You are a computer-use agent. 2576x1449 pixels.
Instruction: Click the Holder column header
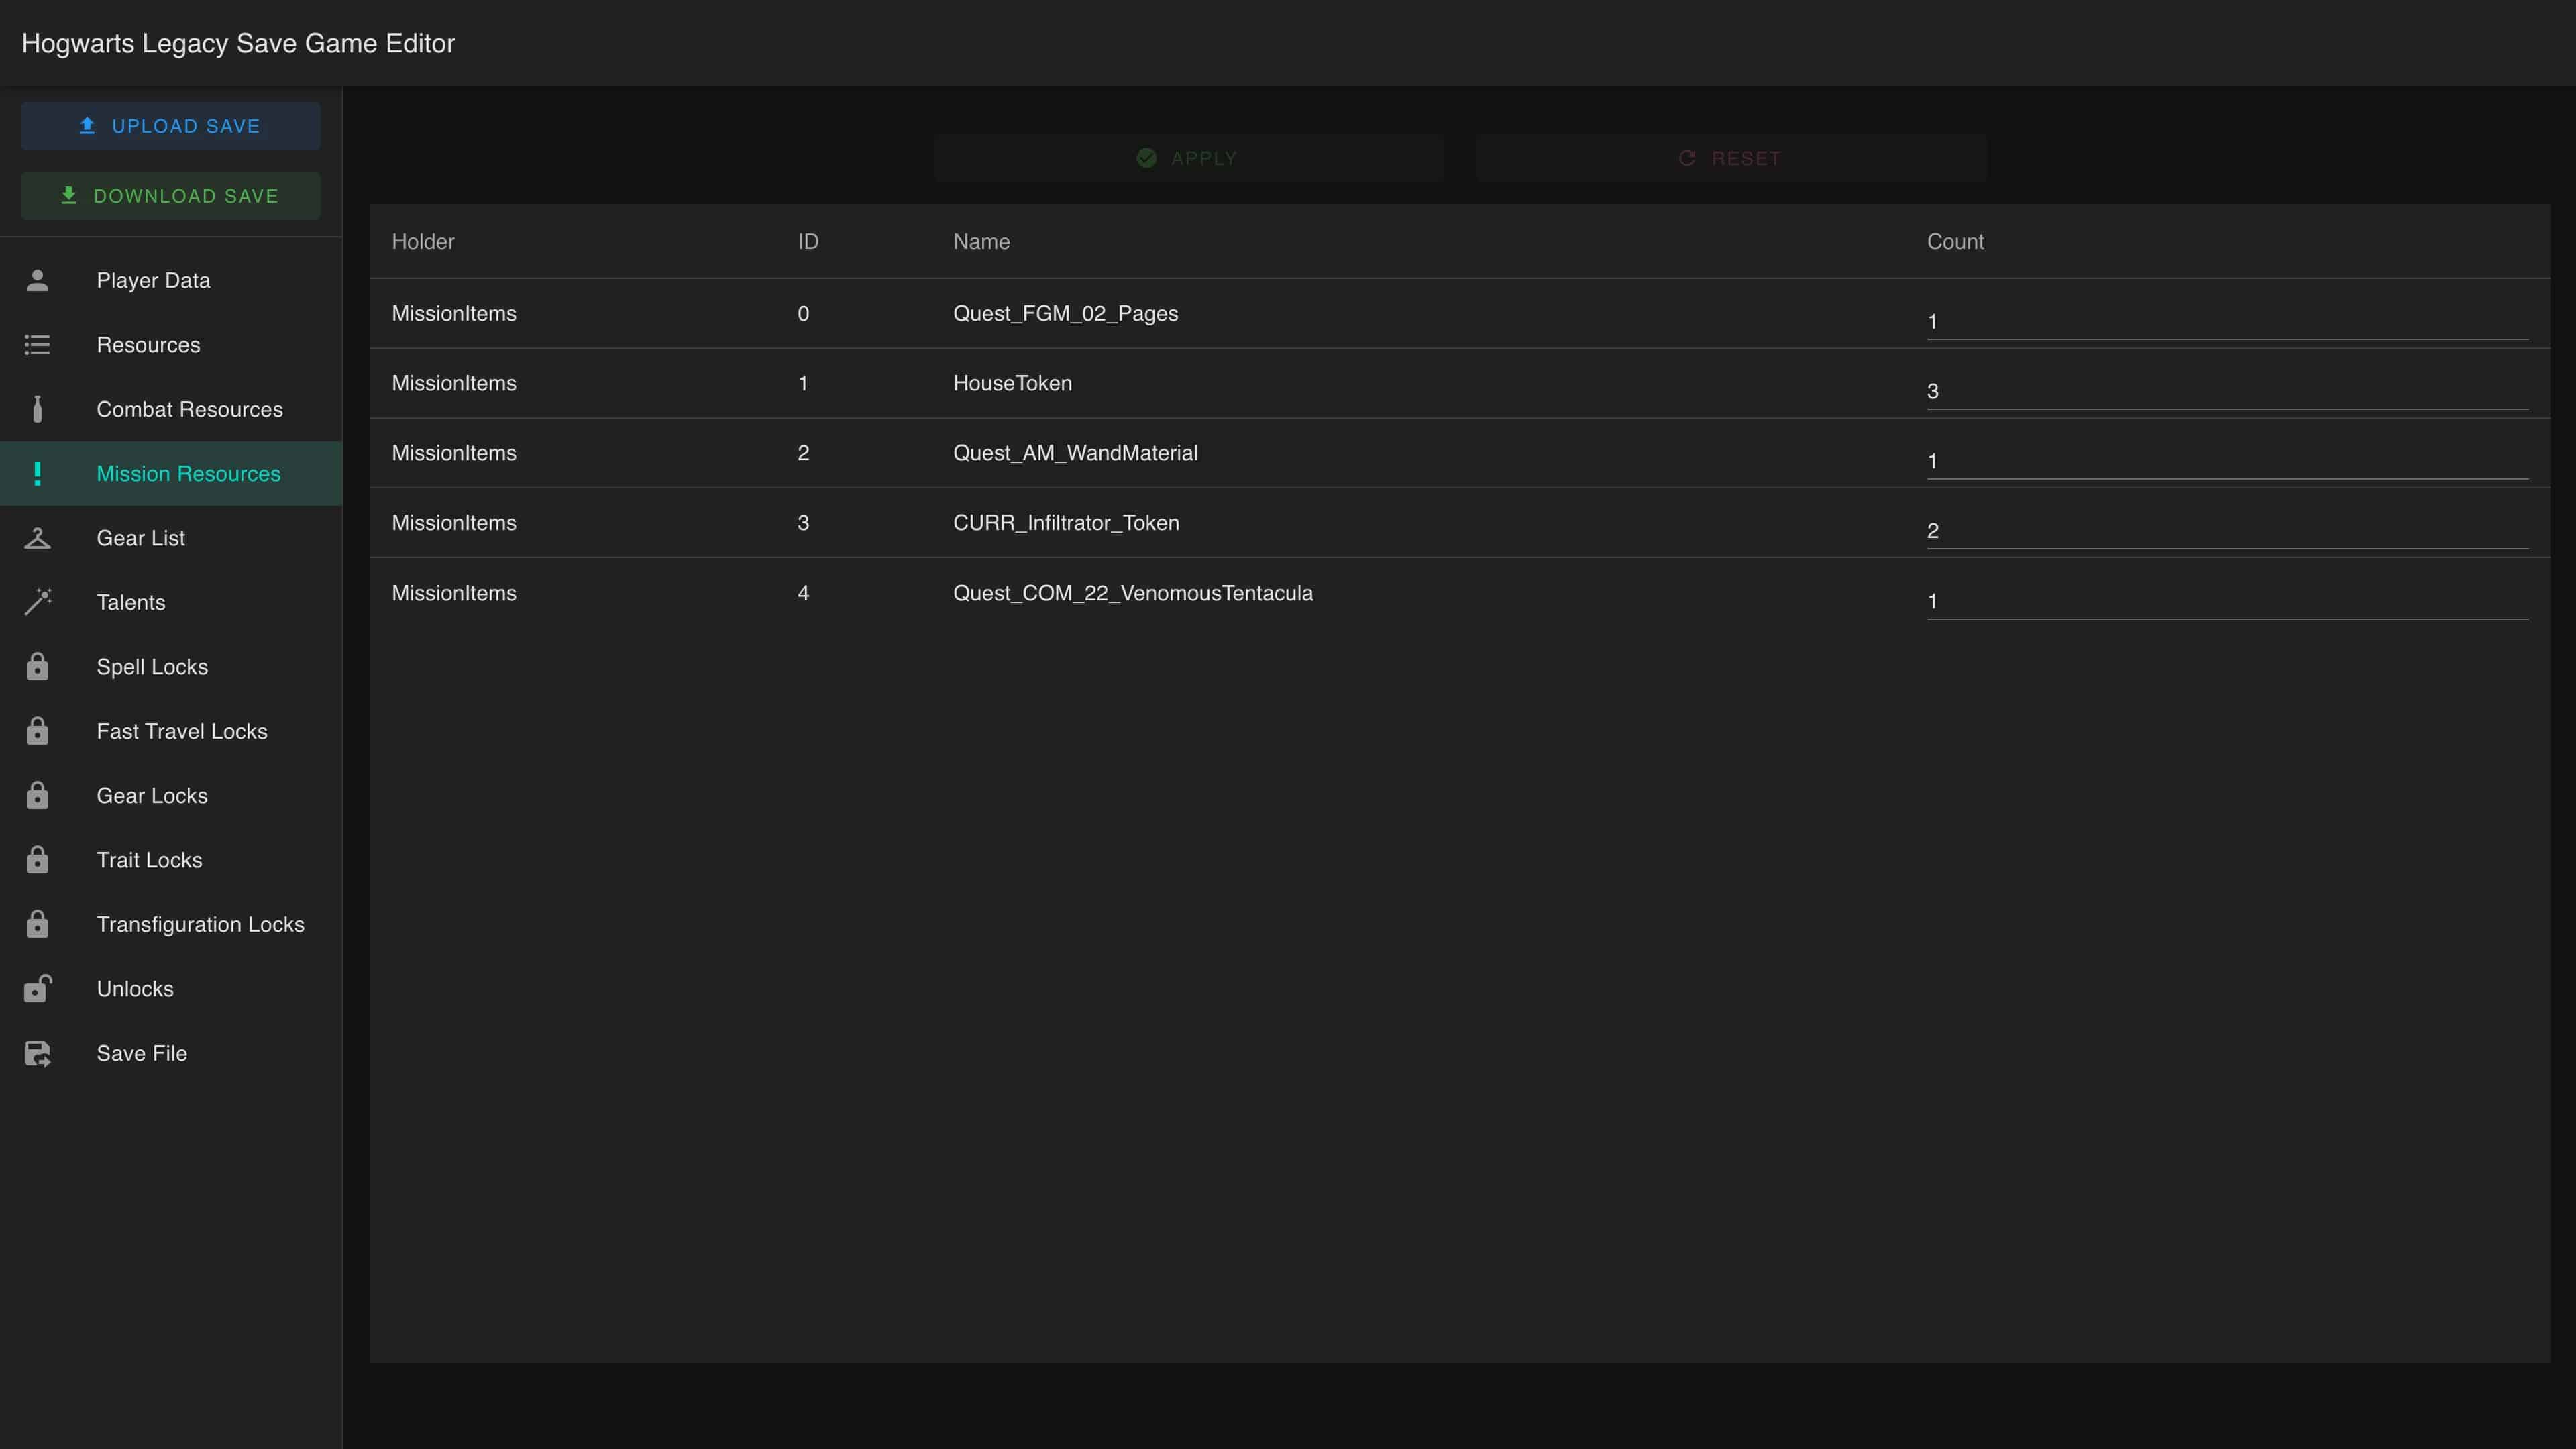pos(423,241)
